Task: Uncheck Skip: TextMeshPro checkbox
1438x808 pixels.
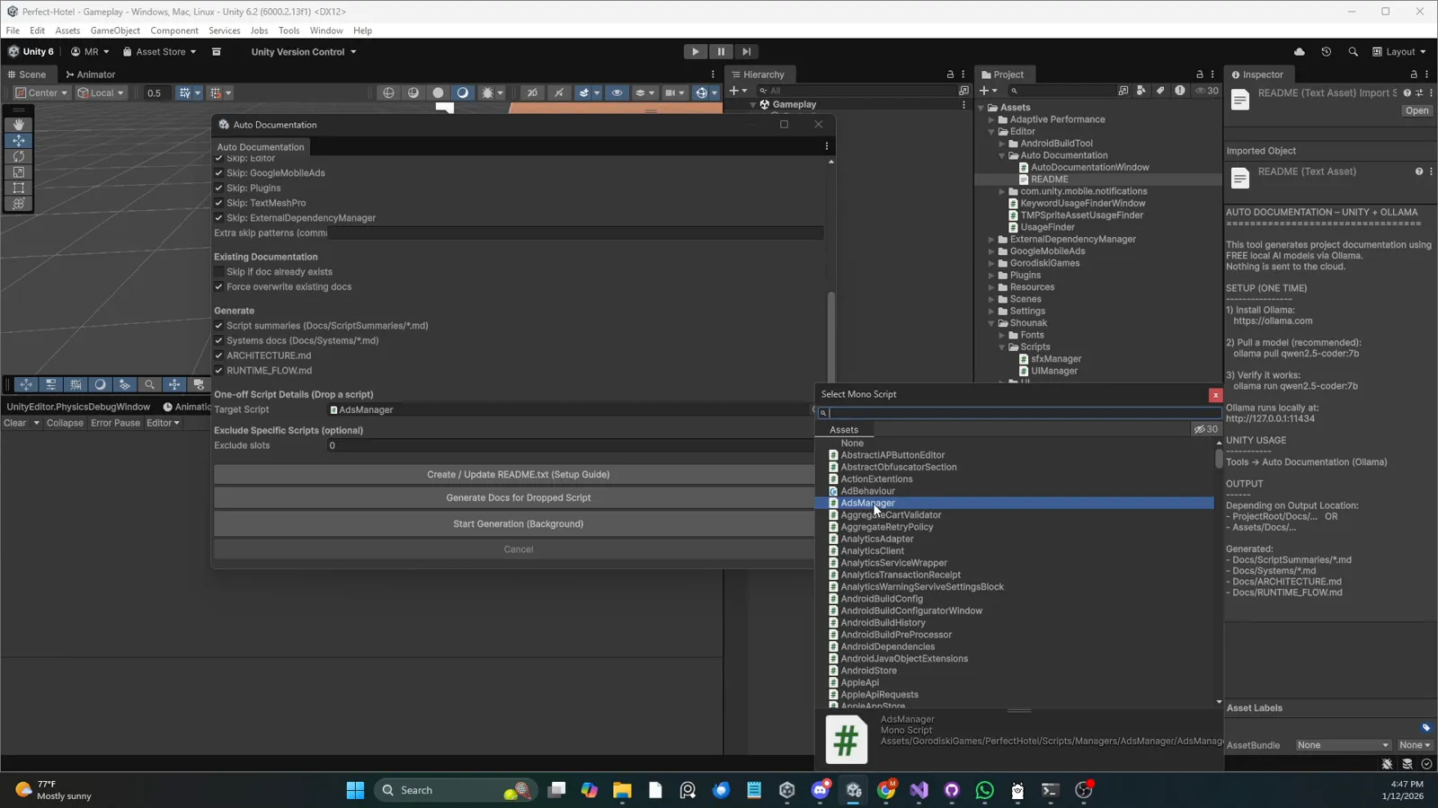Action: [x=218, y=203]
